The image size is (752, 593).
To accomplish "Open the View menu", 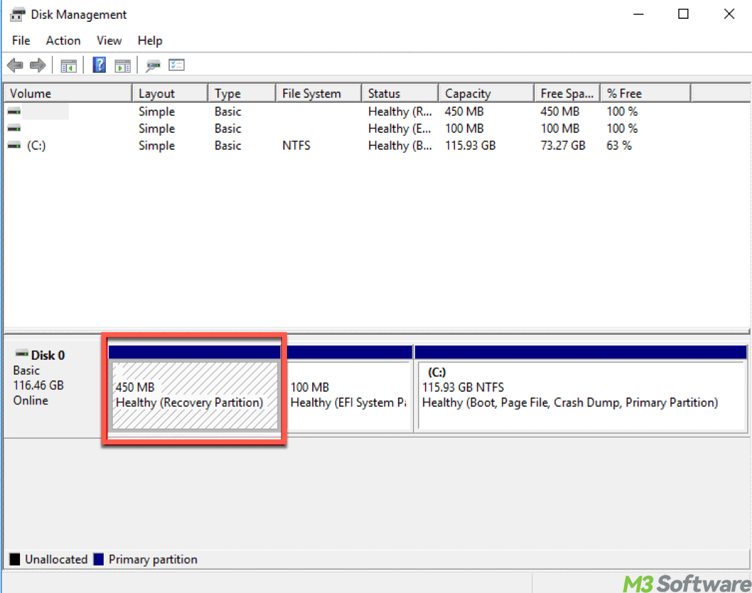I will click(x=109, y=41).
